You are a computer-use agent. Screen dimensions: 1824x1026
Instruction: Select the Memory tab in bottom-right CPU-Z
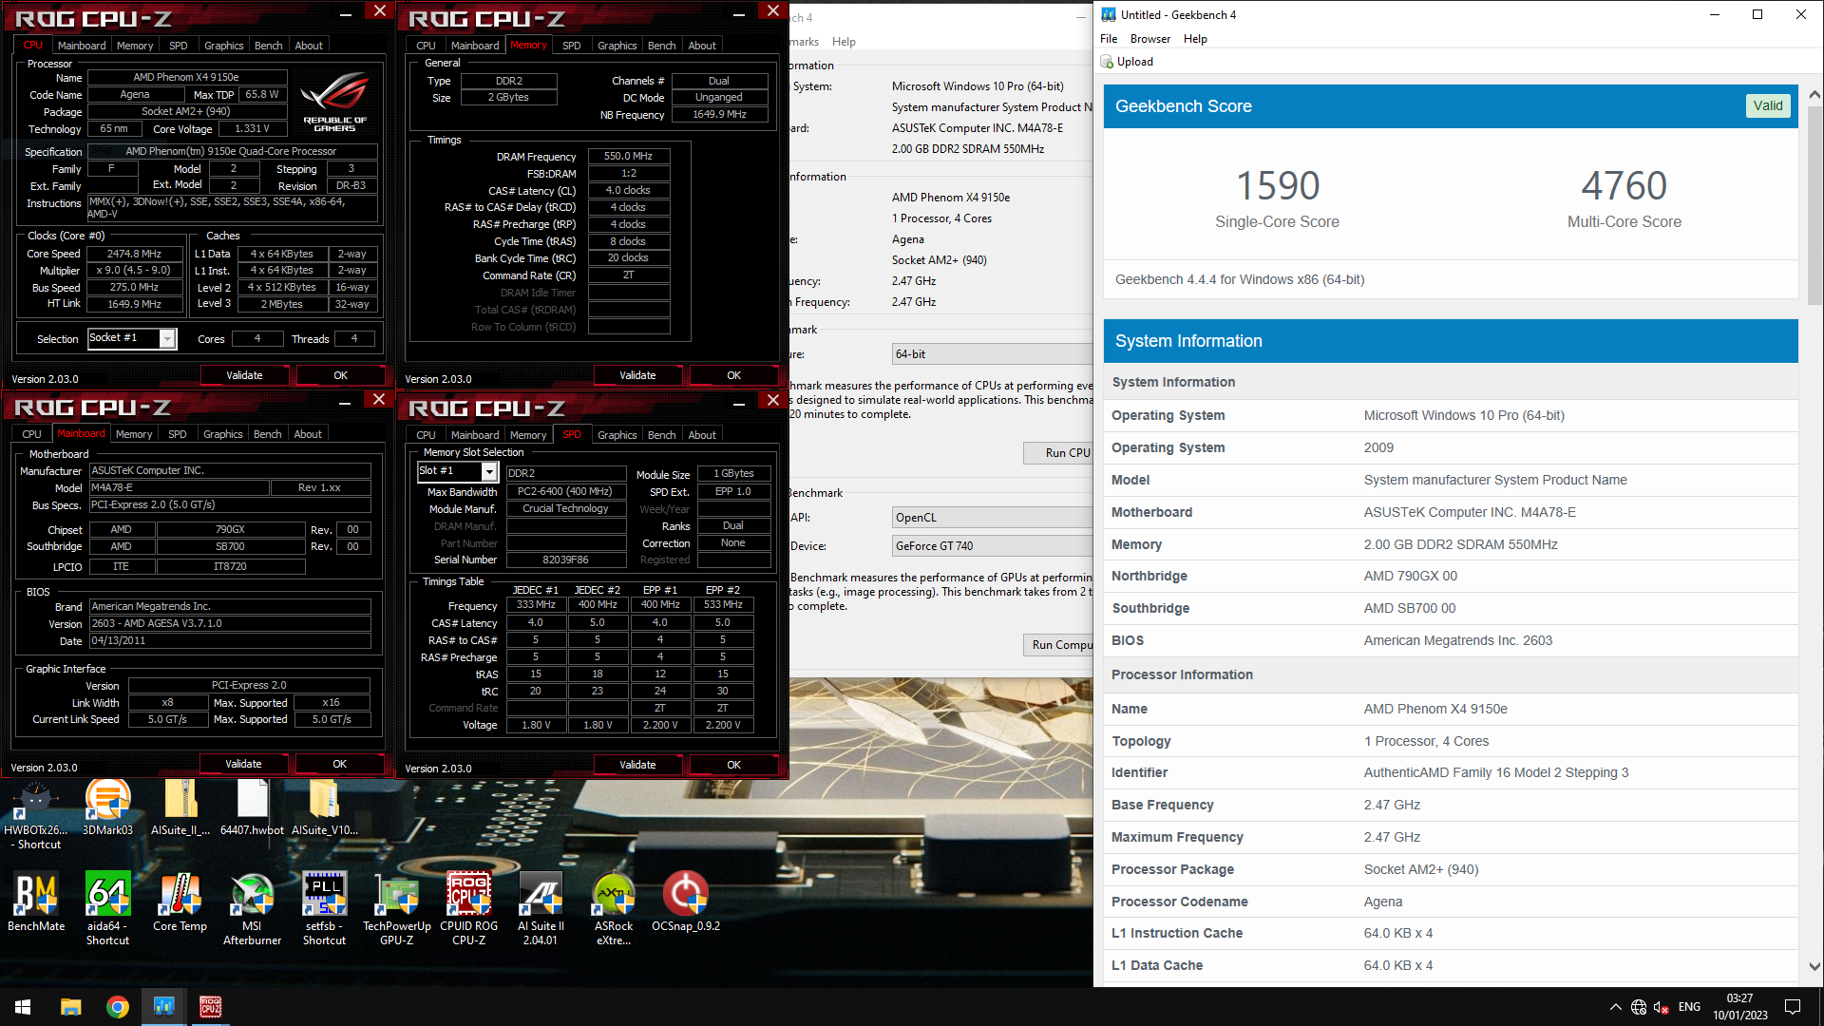coord(528,435)
